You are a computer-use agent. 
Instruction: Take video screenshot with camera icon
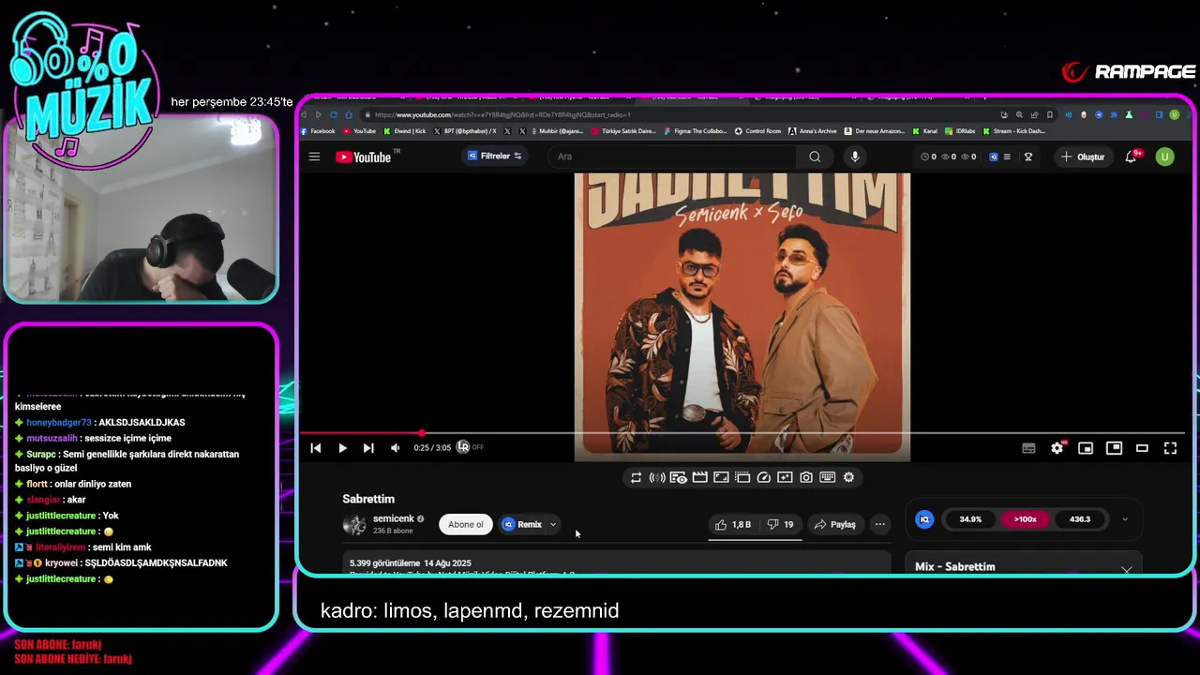click(x=806, y=477)
